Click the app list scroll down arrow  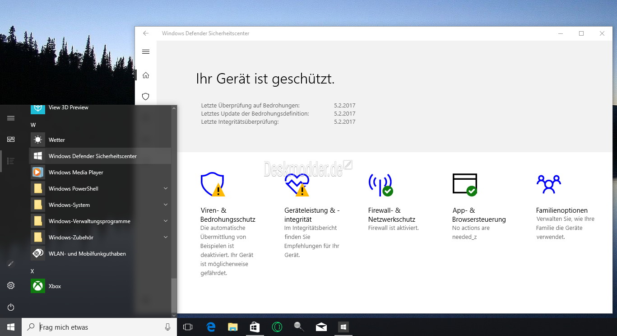(174, 315)
